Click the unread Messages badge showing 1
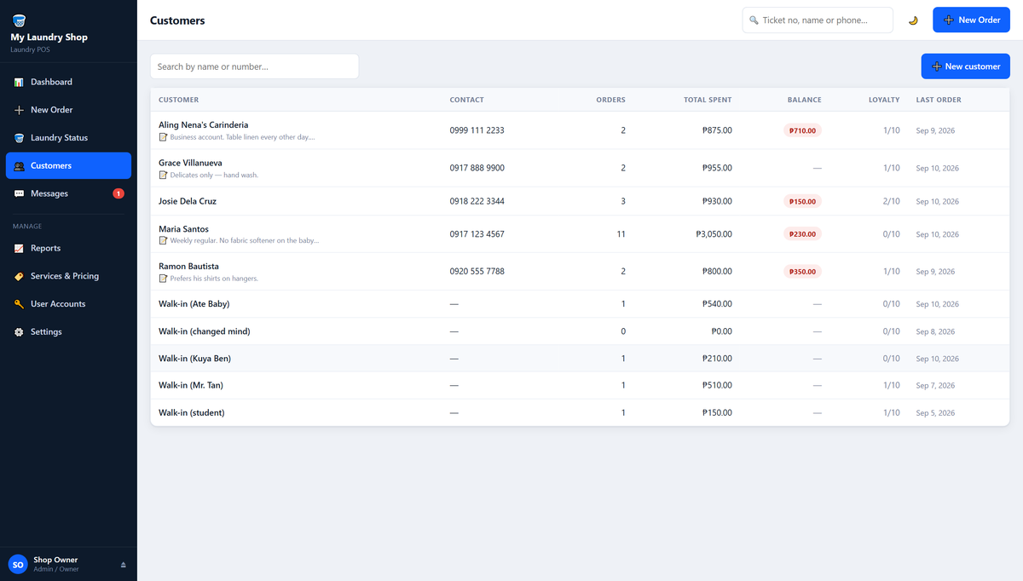This screenshot has width=1023, height=581. pyautogui.click(x=118, y=193)
